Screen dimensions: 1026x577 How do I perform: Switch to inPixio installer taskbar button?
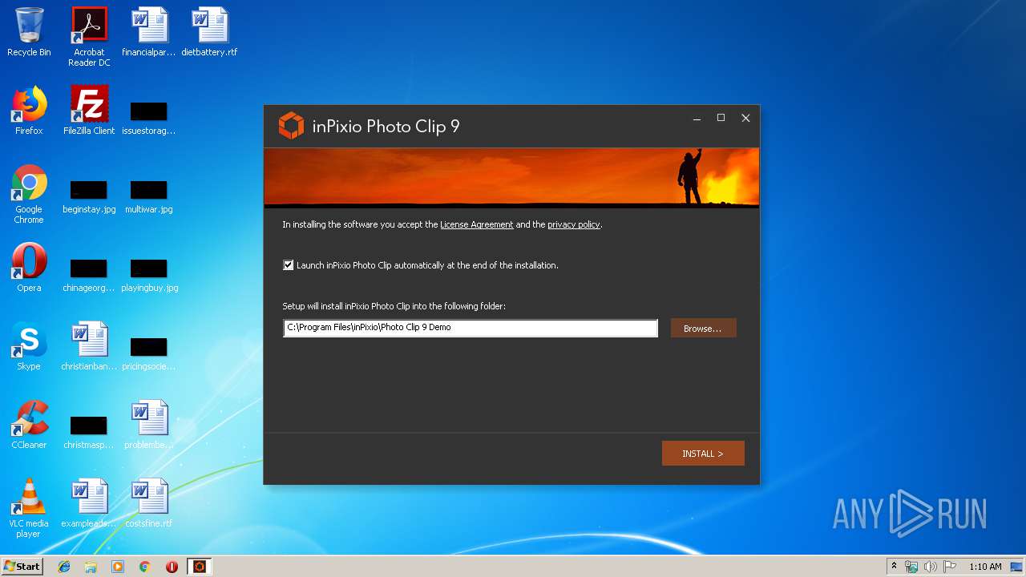coord(200,567)
